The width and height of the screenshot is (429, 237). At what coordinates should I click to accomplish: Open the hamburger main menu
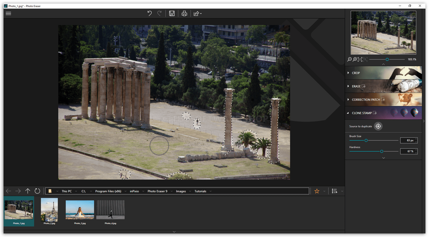8,13
